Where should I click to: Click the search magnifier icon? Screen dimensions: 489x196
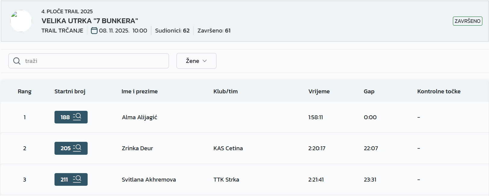point(17,61)
